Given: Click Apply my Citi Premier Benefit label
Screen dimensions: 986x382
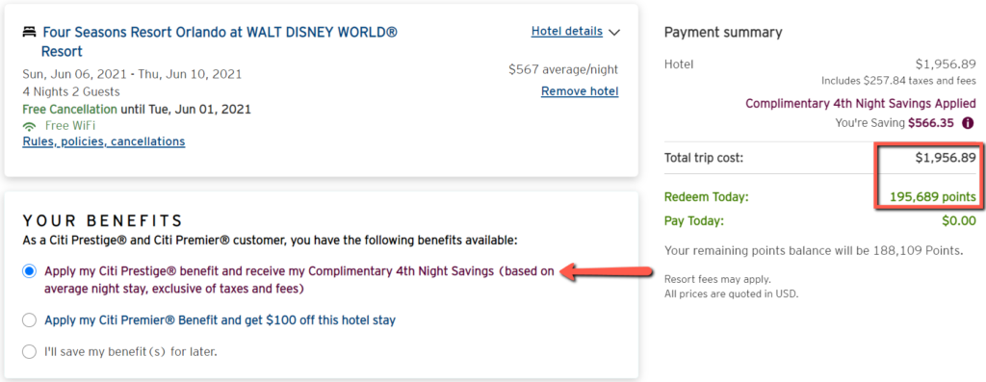Looking at the screenshot, I should tap(221, 320).
